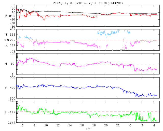The image size is (163, 131).
Task: Click the x-axis hour label 18
Action: pyautogui.click(x=94, y=125)
